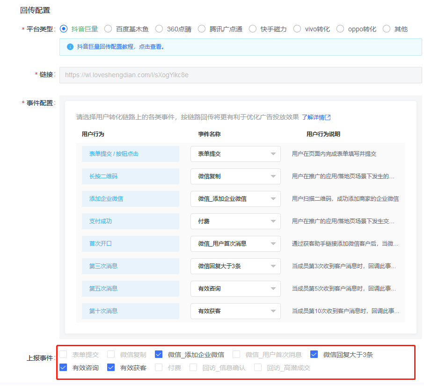This screenshot has width=424, height=386.
Task: Choose 腾讯广点通 as platform type
Action: click(202, 29)
